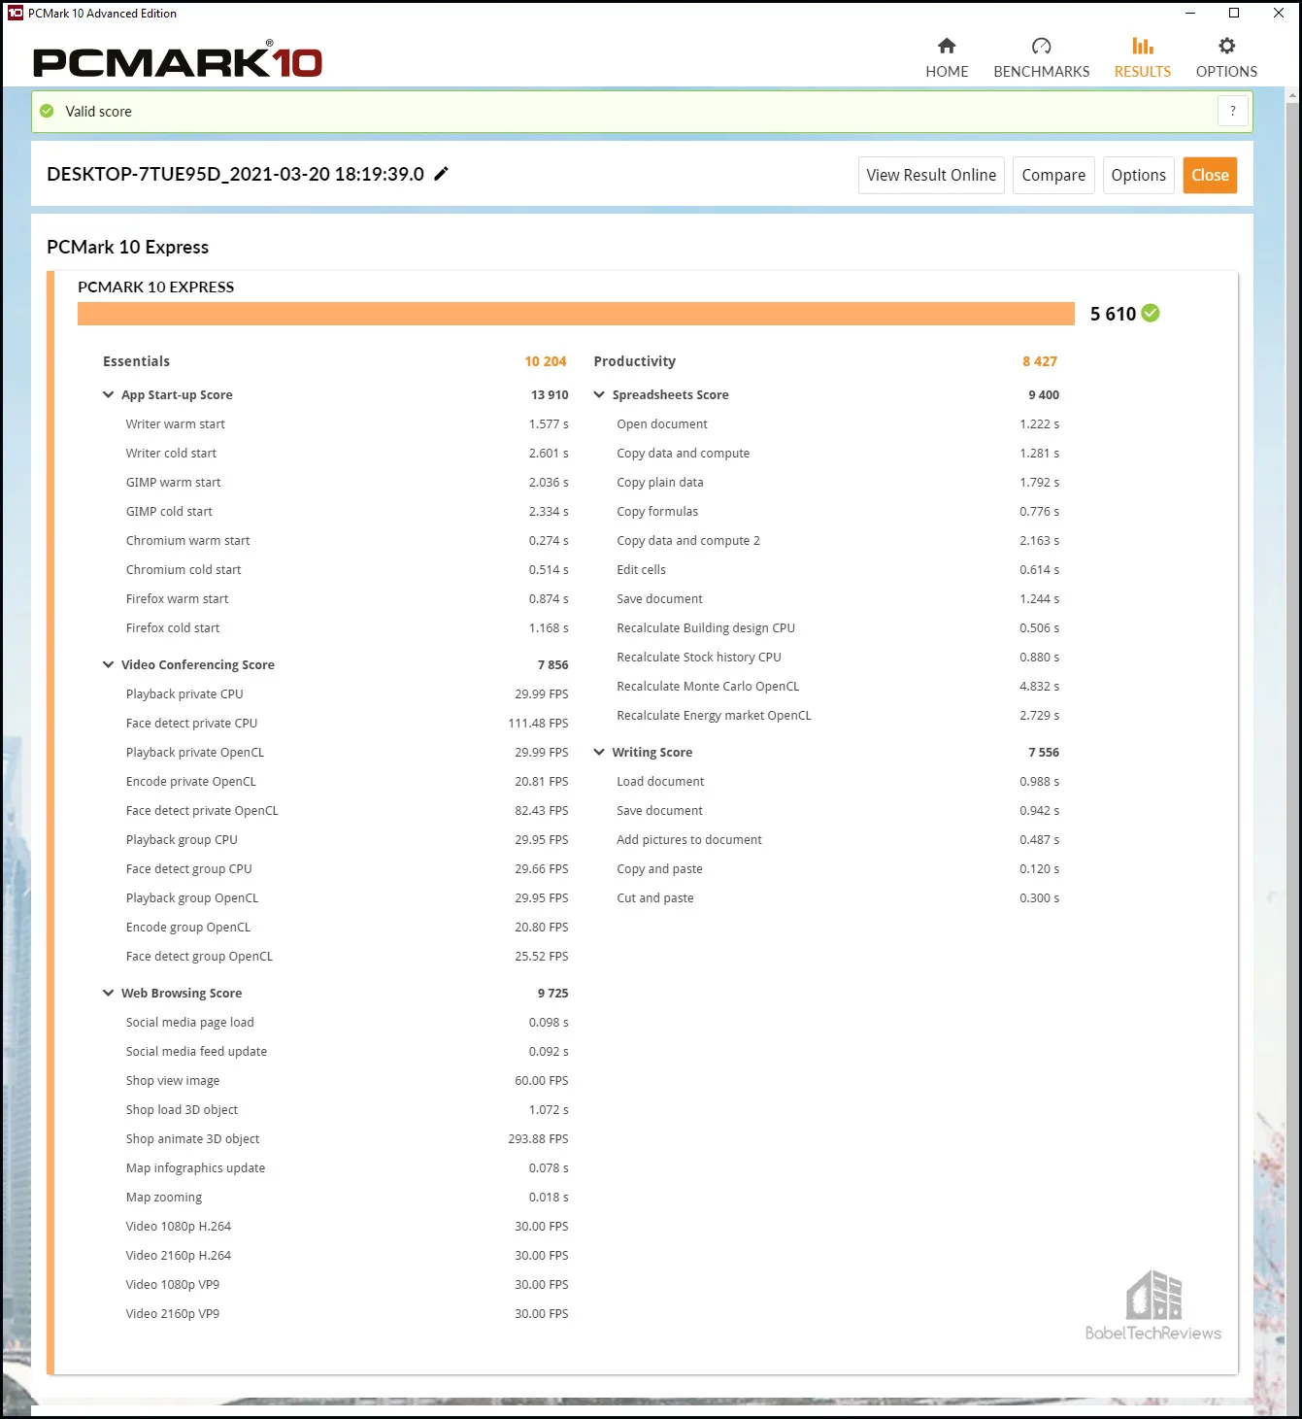Image resolution: width=1302 pixels, height=1419 pixels.
Task: Click the 'Face detect group OpenCL' row
Action: coord(347,957)
